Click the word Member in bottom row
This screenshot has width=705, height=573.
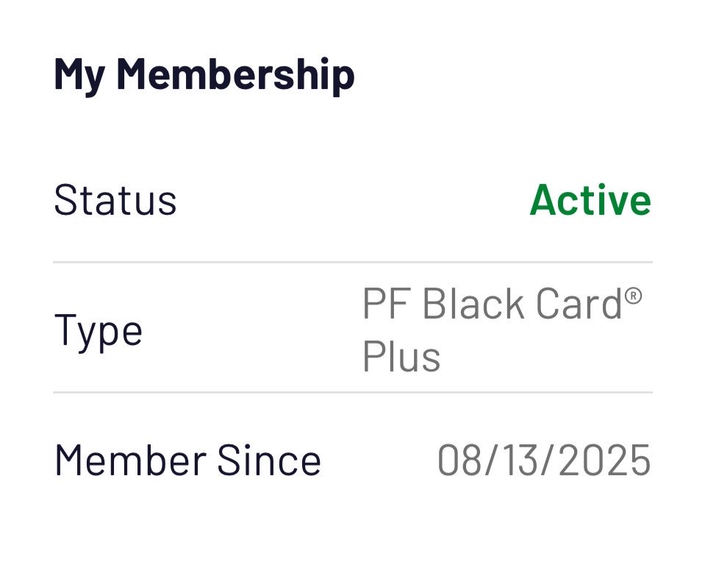(x=129, y=460)
